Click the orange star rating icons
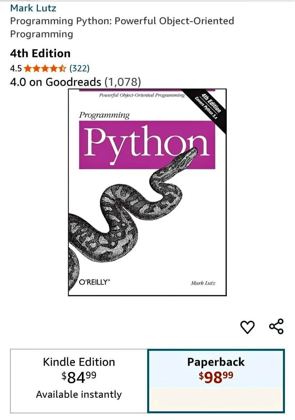 pos(45,69)
